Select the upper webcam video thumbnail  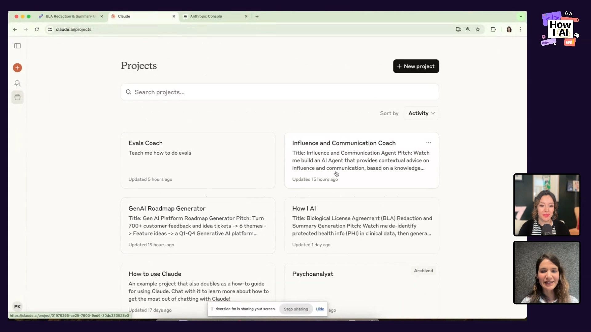point(547,205)
